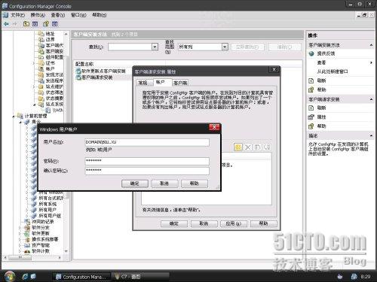
Task: Collapse the 客户端安装方法 actions section
Action: click(371, 45)
